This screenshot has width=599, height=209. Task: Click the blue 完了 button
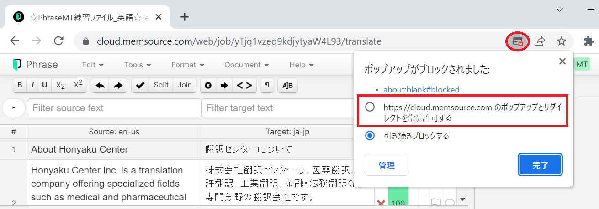tap(540, 165)
